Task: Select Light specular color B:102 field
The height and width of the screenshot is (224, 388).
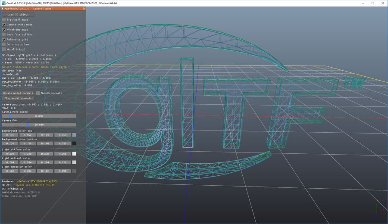Action: click(45, 171)
